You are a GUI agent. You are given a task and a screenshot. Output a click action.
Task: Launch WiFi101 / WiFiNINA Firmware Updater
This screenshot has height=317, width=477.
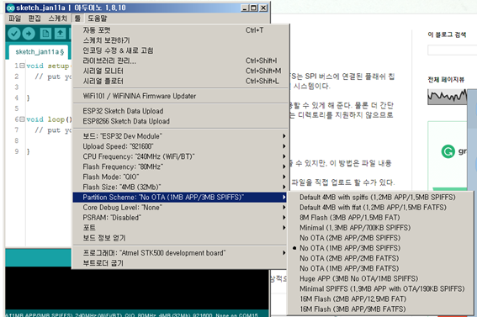(181, 96)
